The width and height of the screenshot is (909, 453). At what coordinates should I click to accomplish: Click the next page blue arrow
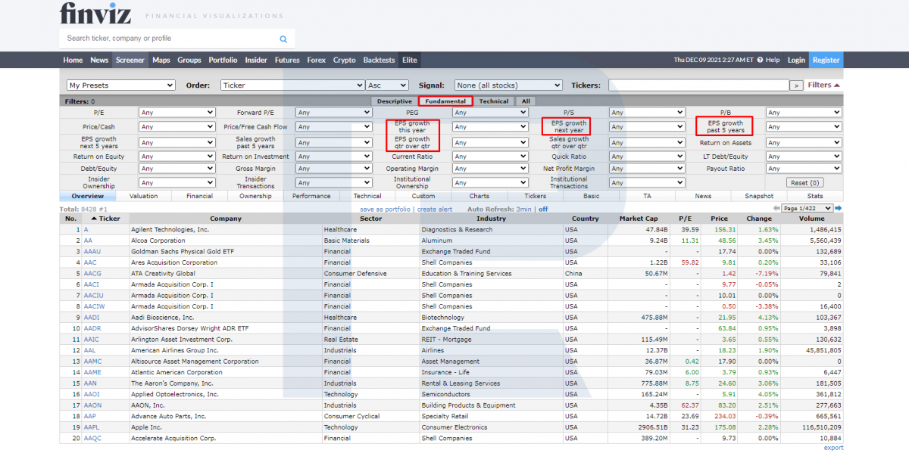click(839, 208)
